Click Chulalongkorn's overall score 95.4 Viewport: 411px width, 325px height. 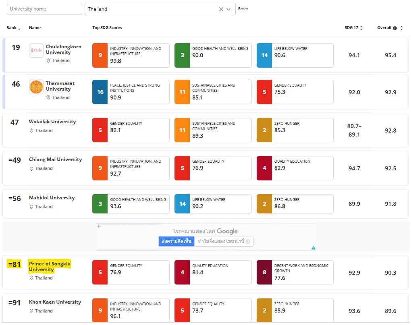click(390, 55)
